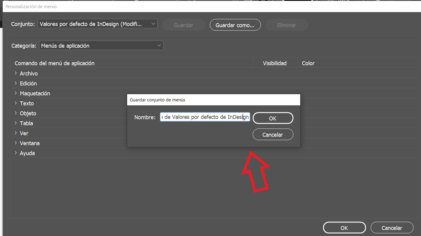
Task: Open the Categoría dropdown
Action: pyautogui.click(x=101, y=45)
